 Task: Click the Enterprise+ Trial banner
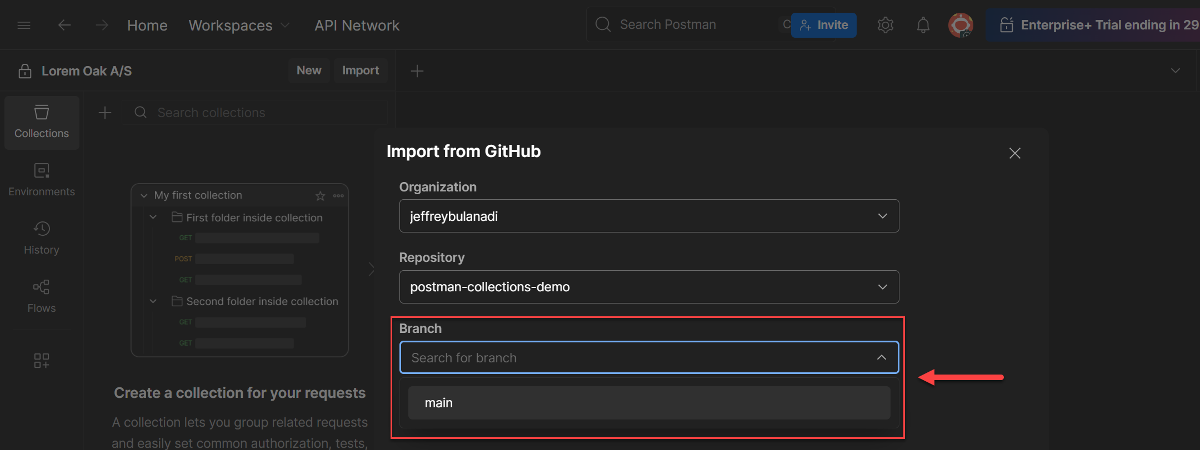(x=1093, y=25)
